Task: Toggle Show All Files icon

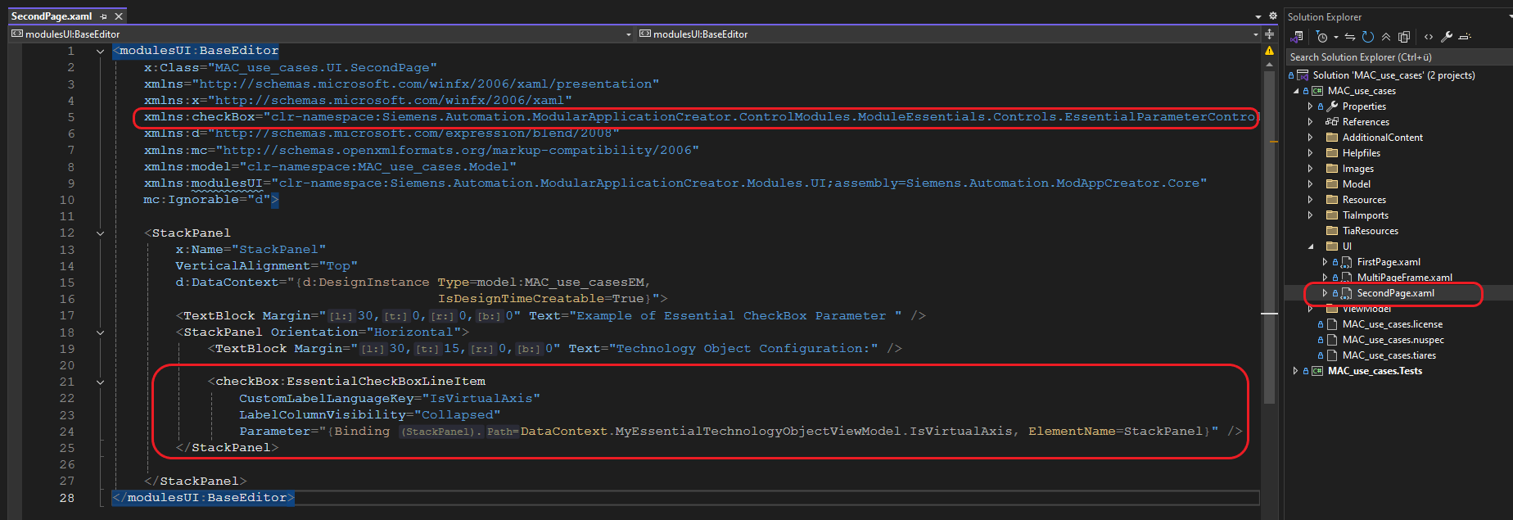Action: point(1404,37)
